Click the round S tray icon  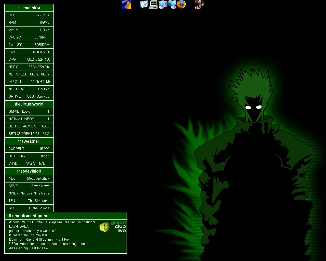(200, 2)
